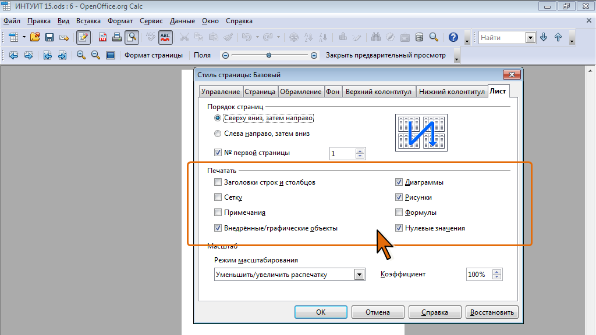Click the 'Найти' search input field
The width and height of the screenshot is (596, 335).
[502, 38]
